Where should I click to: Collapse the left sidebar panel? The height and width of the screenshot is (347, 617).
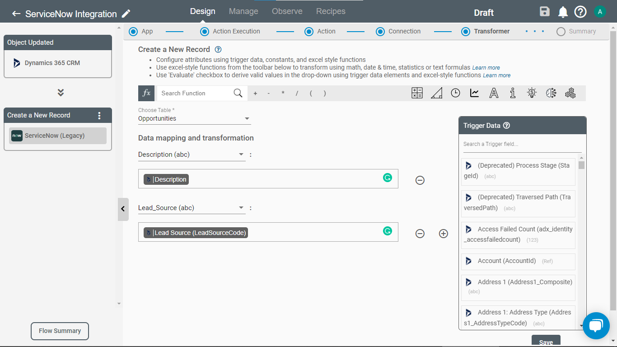coord(123,209)
